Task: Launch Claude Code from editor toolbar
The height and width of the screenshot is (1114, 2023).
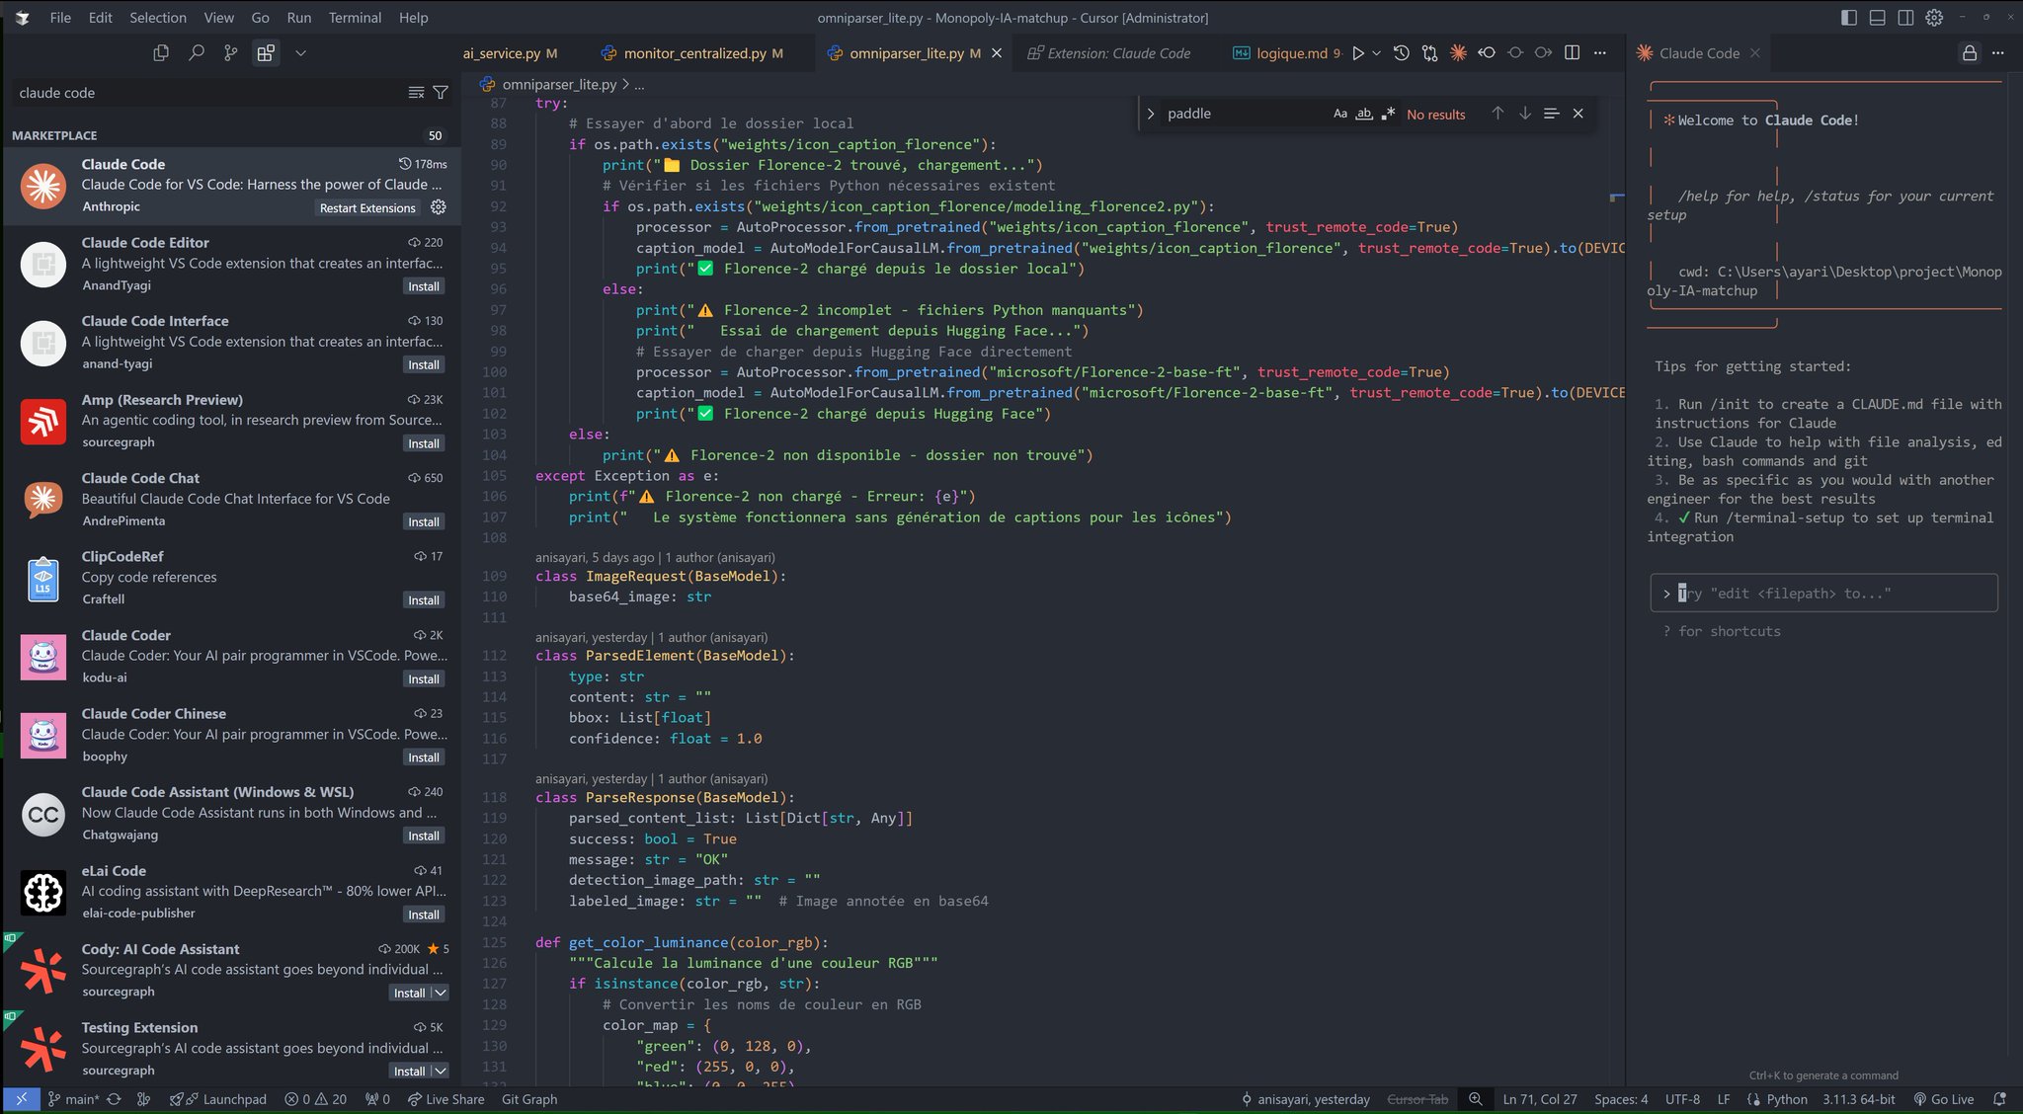Action: [x=1458, y=53]
